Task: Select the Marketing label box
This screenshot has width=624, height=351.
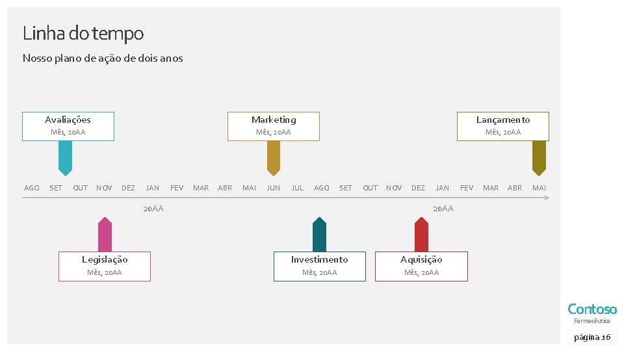Action: pos(273,126)
